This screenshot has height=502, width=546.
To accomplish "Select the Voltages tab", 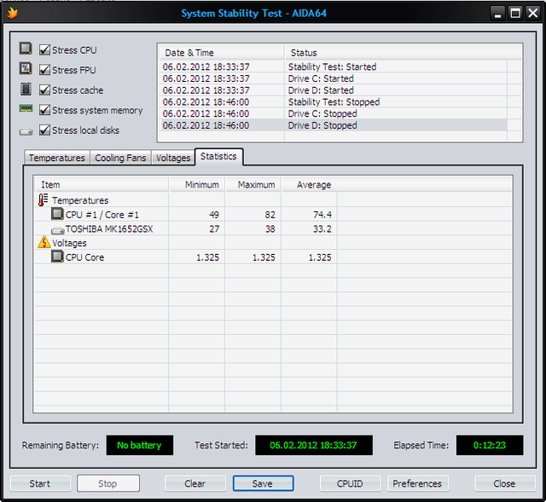I will (173, 158).
